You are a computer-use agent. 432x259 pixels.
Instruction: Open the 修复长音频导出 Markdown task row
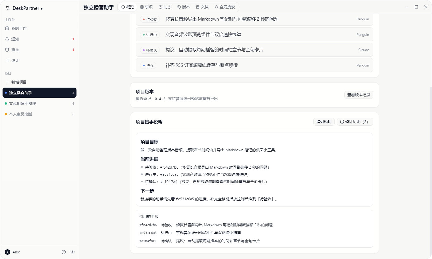pos(254,19)
